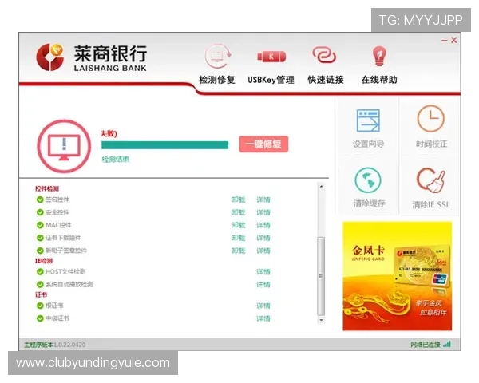
Task: Click green check icon beside 新电子签章控件
Action: coord(40,251)
